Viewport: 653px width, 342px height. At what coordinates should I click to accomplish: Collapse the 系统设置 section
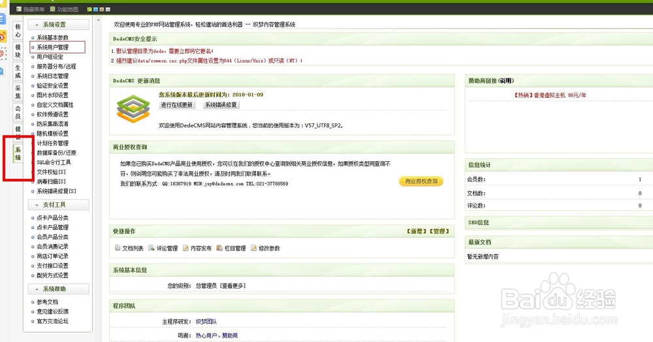tap(59, 25)
